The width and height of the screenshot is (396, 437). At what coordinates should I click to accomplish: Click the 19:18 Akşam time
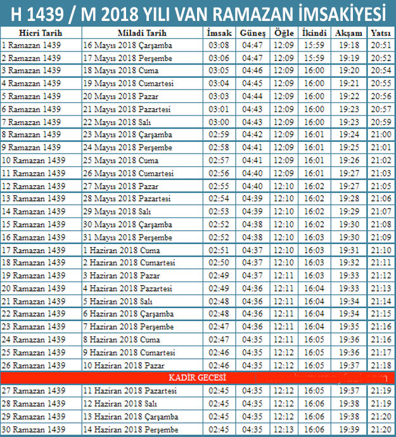[349, 45]
